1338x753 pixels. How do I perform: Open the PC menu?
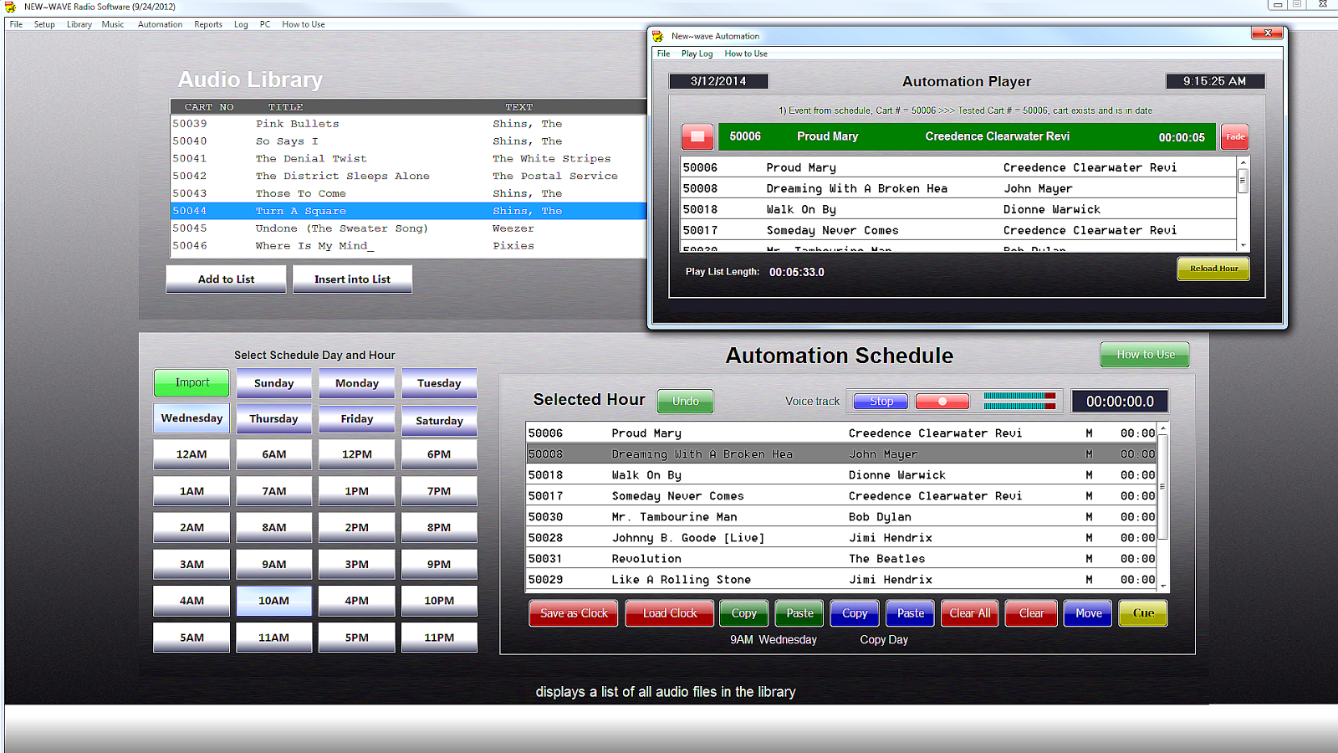coord(265,24)
